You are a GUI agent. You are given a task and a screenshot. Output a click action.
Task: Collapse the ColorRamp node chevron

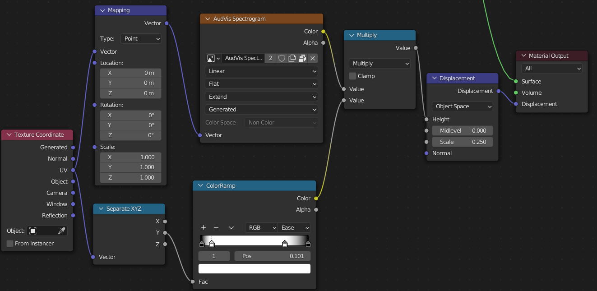(x=200, y=186)
